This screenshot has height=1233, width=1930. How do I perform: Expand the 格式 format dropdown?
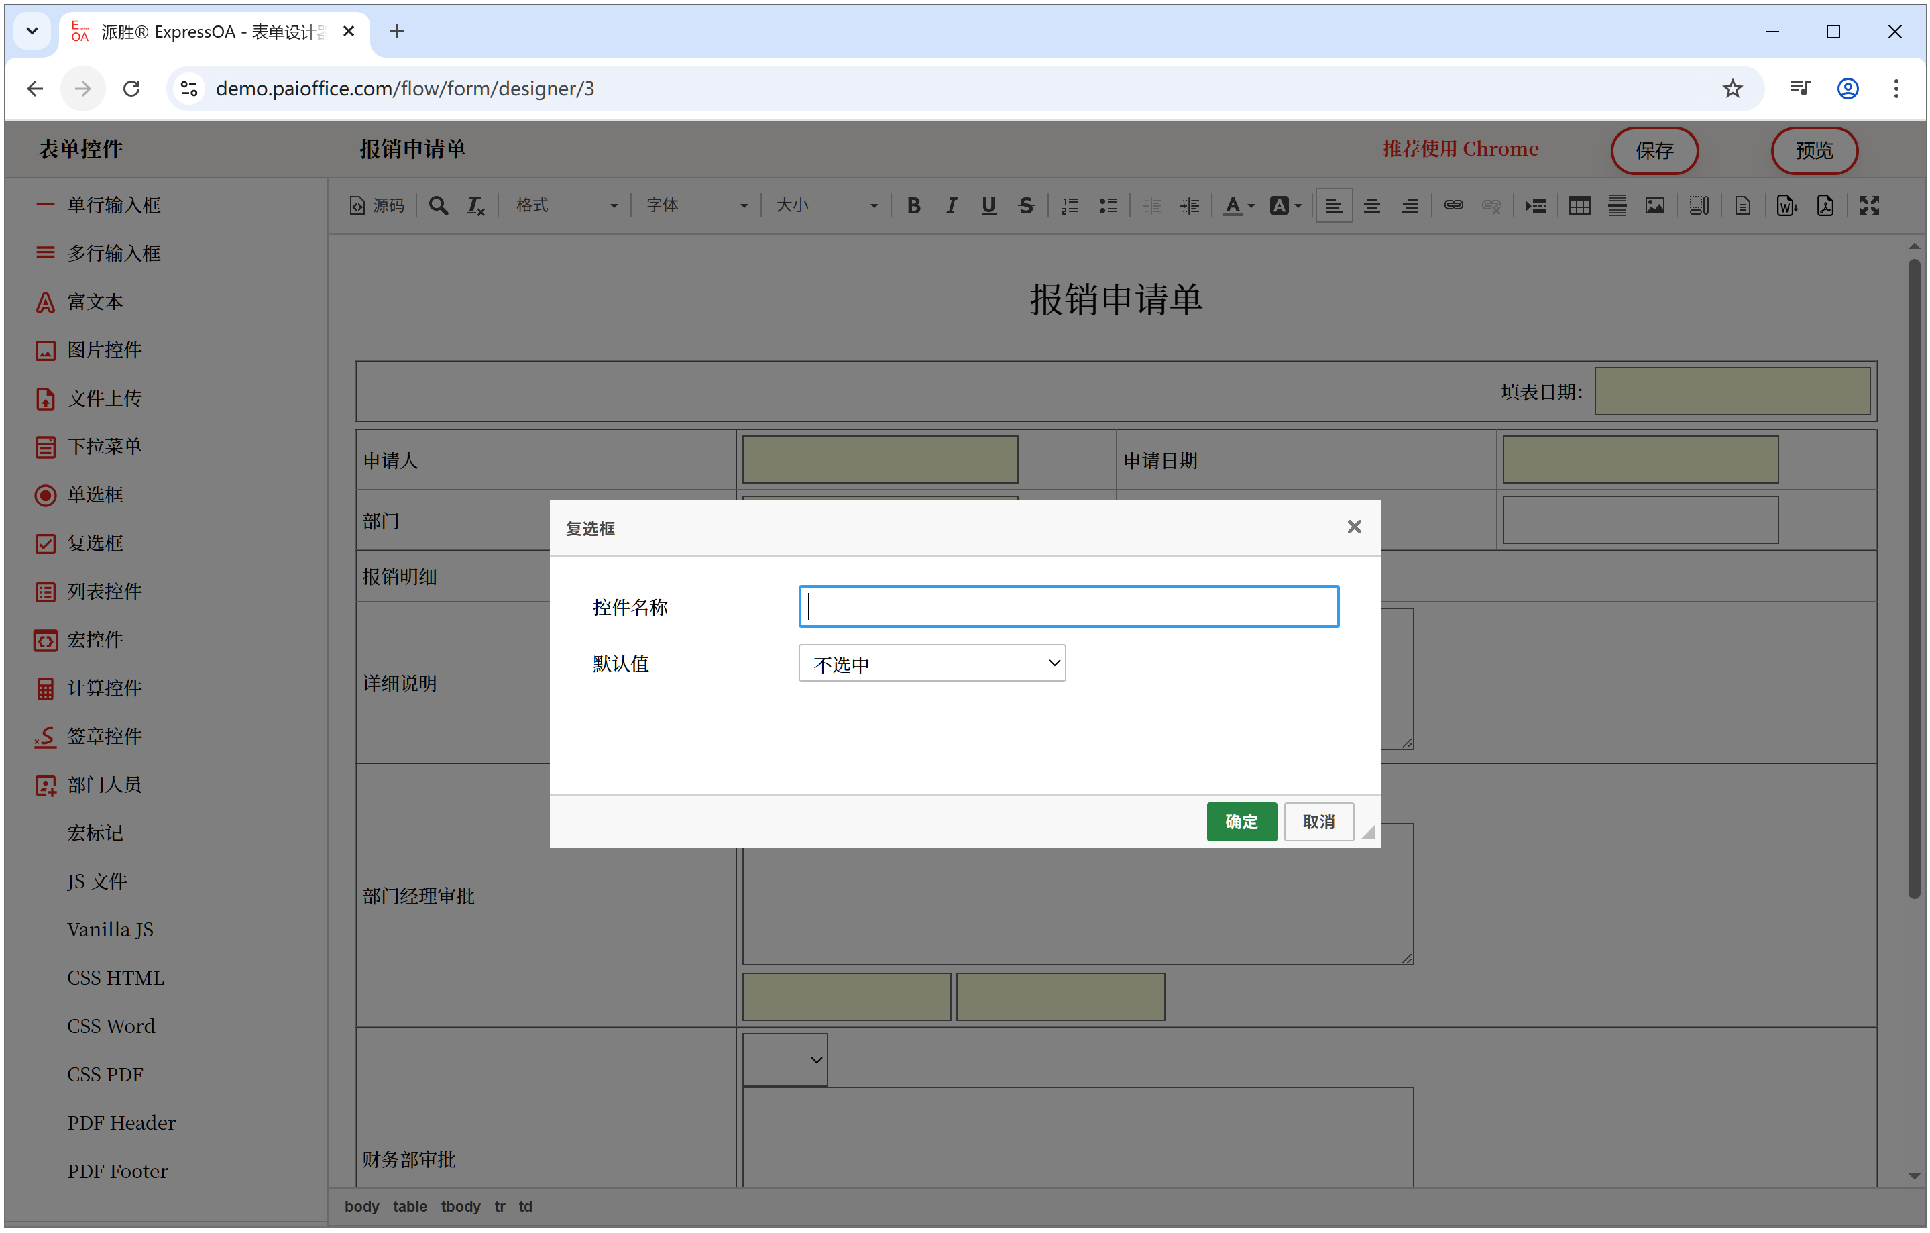[x=566, y=206]
